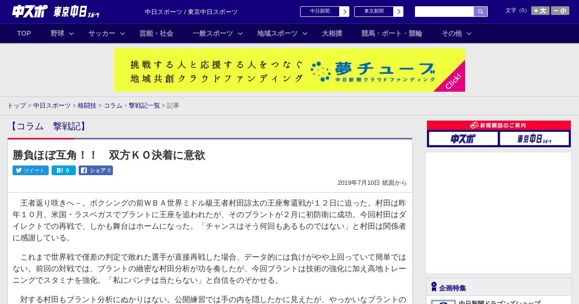Open the 地域スポーツ menu item

pyautogui.click(x=277, y=33)
